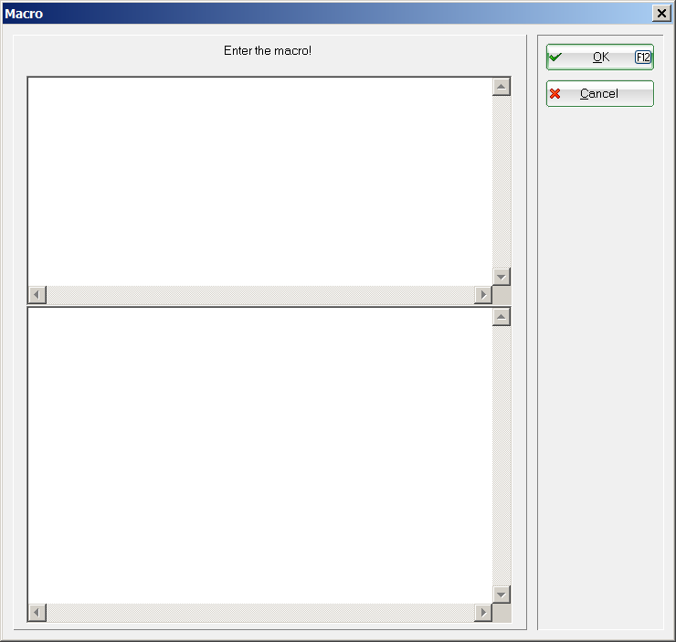Click the upper text area's vertical scrollbar track
The width and height of the screenshot is (676, 642).
pyautogui.click(x=502, y=182)
